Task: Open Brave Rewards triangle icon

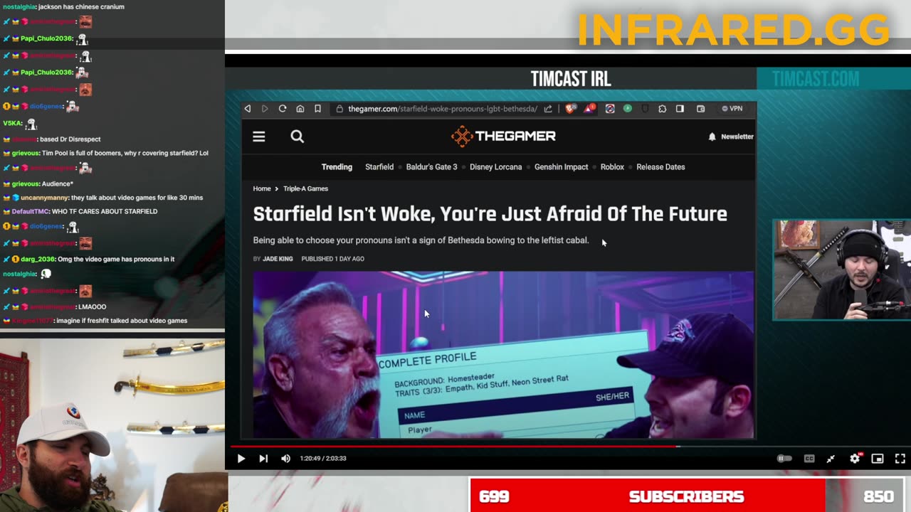Action: pos(589,109)
